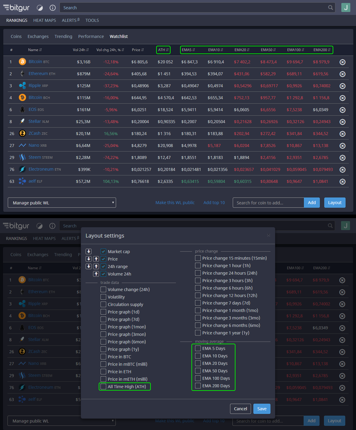
Task: Remove Bitcoin BCH row from watchlist
Action: [343, 98]
